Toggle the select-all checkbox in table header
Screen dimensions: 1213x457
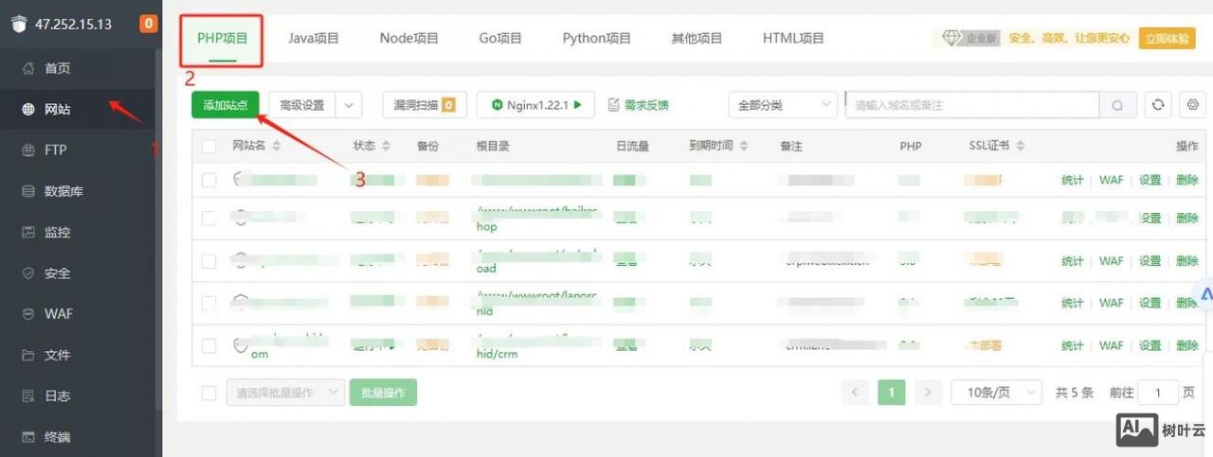pos(209,146)
